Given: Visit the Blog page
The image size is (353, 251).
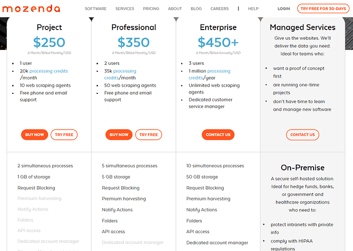Looking at the screenshot, I should 196,9.
